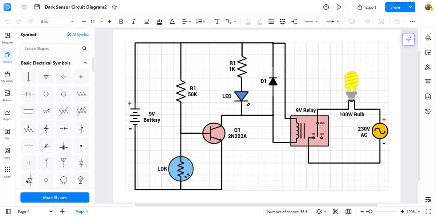Add a new page with plus

[x=62, y=211]
